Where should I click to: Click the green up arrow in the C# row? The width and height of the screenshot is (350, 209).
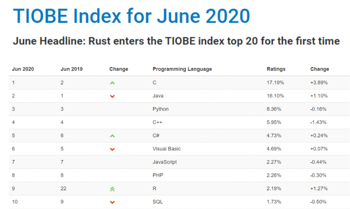[x=112, y=136]
